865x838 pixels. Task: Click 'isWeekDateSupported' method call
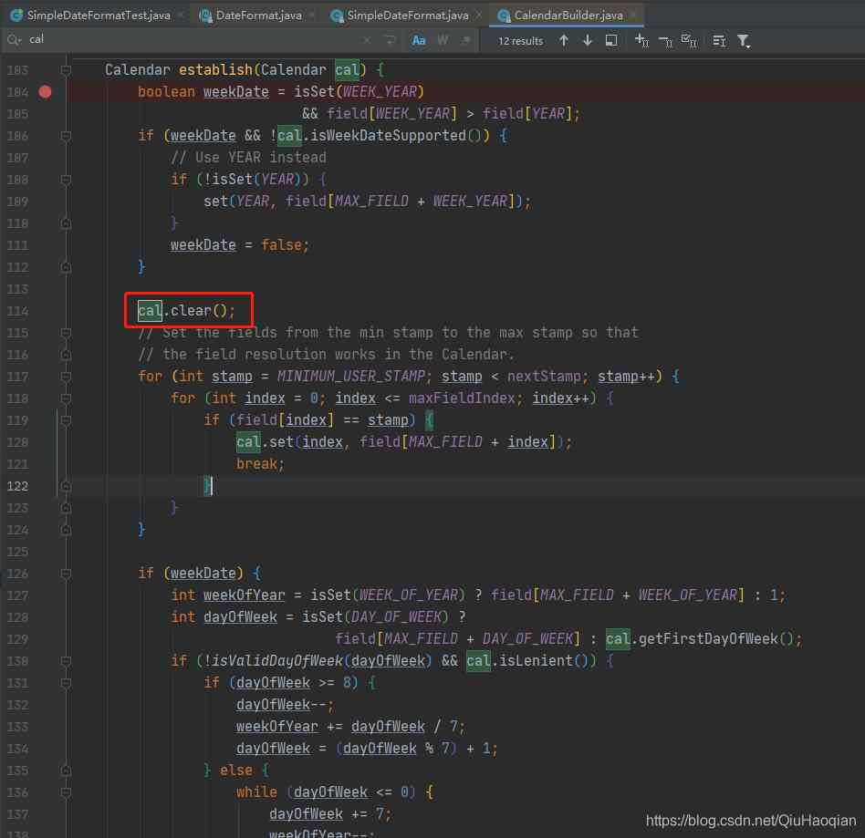point(389,136)
